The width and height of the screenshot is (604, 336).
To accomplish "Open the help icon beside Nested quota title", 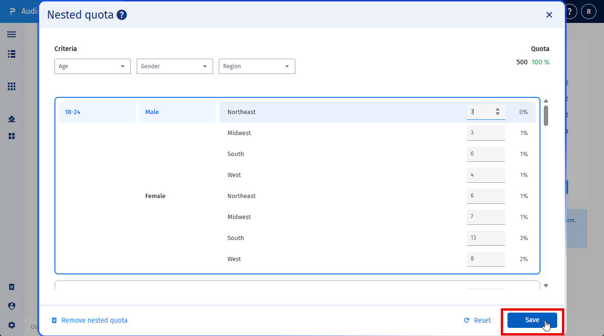I will pyautogui.click(x=121, y=15).
